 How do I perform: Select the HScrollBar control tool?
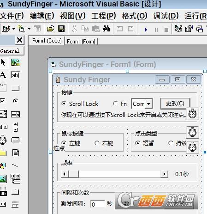coord(3,127)
